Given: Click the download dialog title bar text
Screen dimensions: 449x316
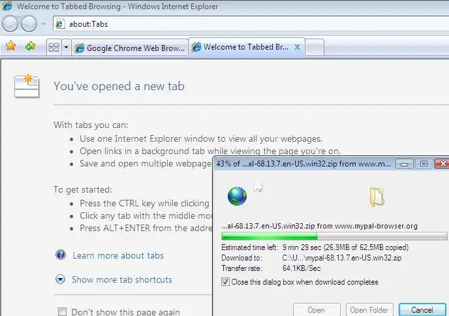Looking at the screenshot, I should (303, 164).
